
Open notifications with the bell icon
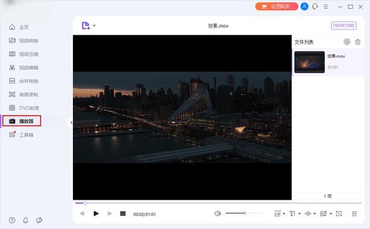tap(25, 220)
